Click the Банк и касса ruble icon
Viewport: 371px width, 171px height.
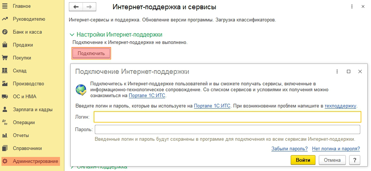coord(5,32)
